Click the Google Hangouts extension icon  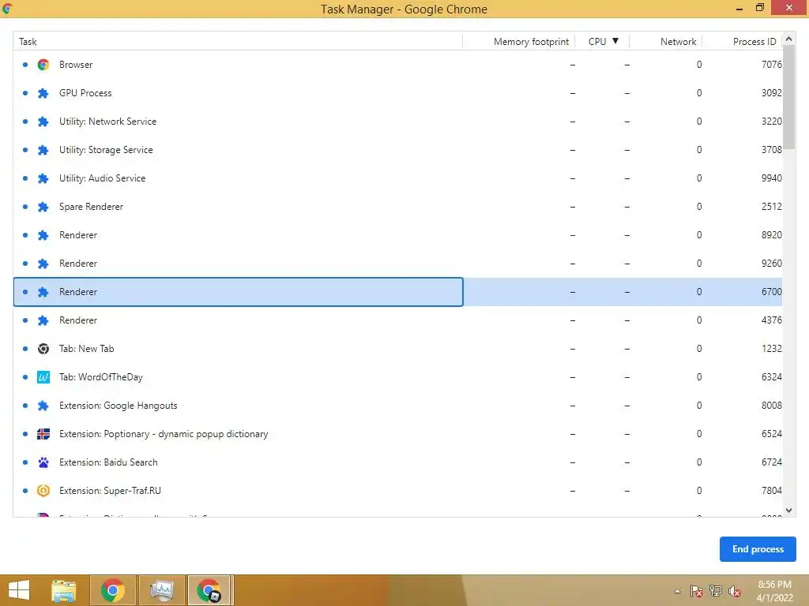coord(43,406)
